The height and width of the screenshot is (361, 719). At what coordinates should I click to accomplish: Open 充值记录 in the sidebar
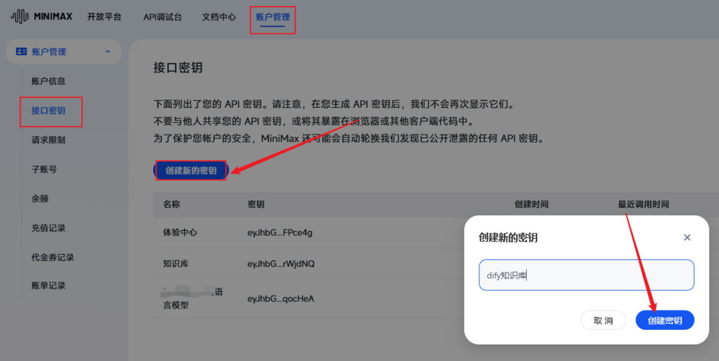[x=48, y=227]
